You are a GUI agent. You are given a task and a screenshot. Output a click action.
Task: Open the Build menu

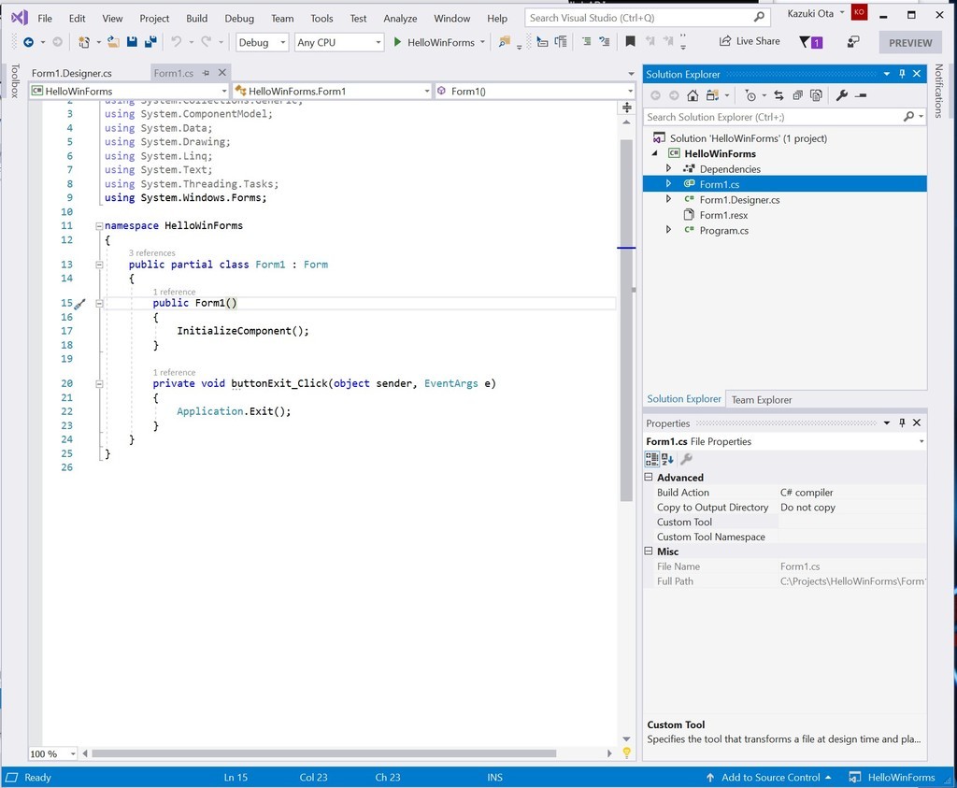(x=196, y=19)
